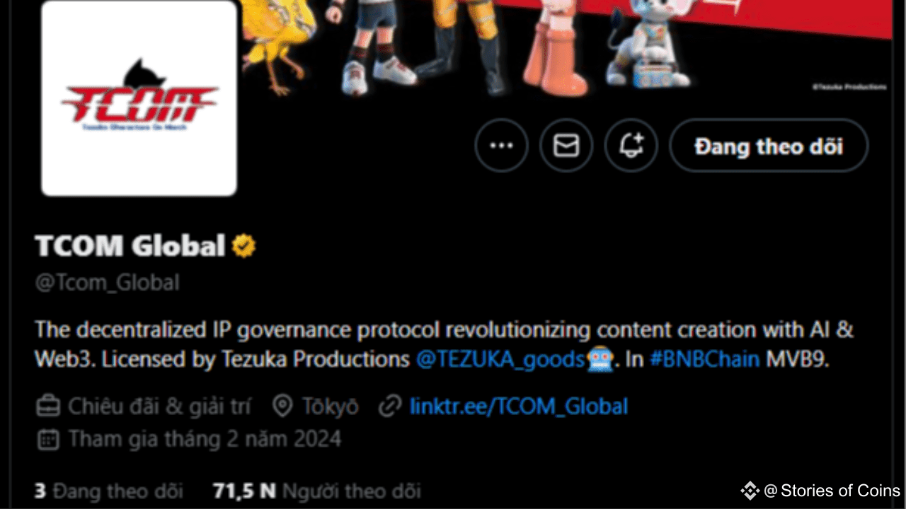Viewport: 906px width, 509px height.
Task: Open the linktr.ee/TCOM_Global link
Action: tap(519, 406)
